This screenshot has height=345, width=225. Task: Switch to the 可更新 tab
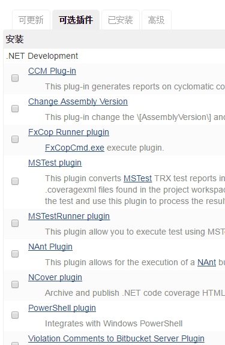(x=31, y=20)
